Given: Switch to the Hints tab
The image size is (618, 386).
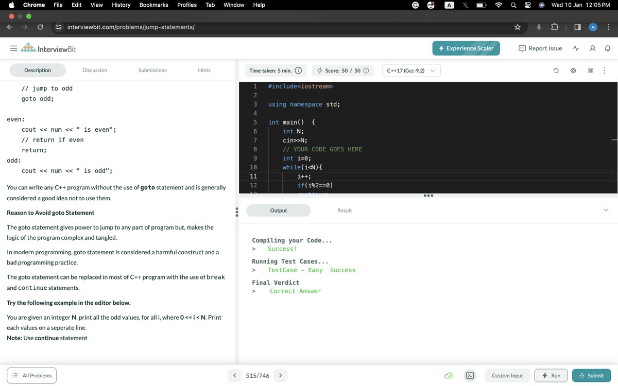Looking at the screenshot, I should point(204,70).
